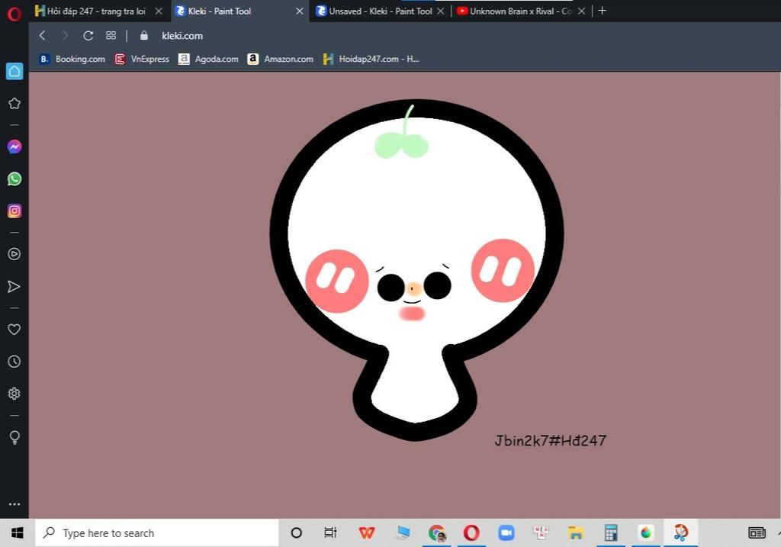The height and width of the screenshot is (547, 781).
Task: Open Chrome from the taskbar
Action: coord(437,533)
